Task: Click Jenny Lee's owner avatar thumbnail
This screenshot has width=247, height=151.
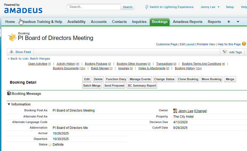Action: 175,111
